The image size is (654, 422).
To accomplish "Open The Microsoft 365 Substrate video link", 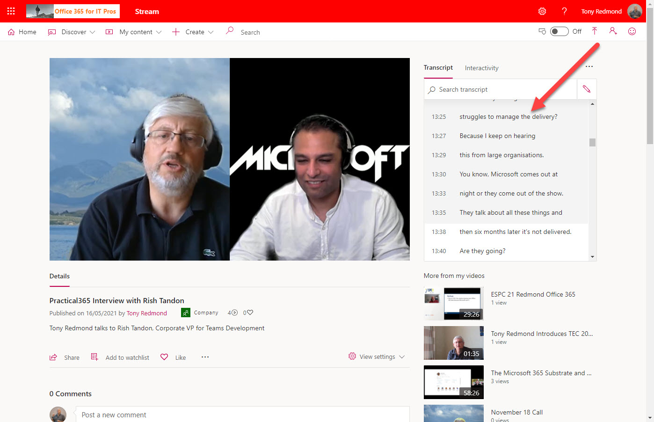I will point(541,373).
